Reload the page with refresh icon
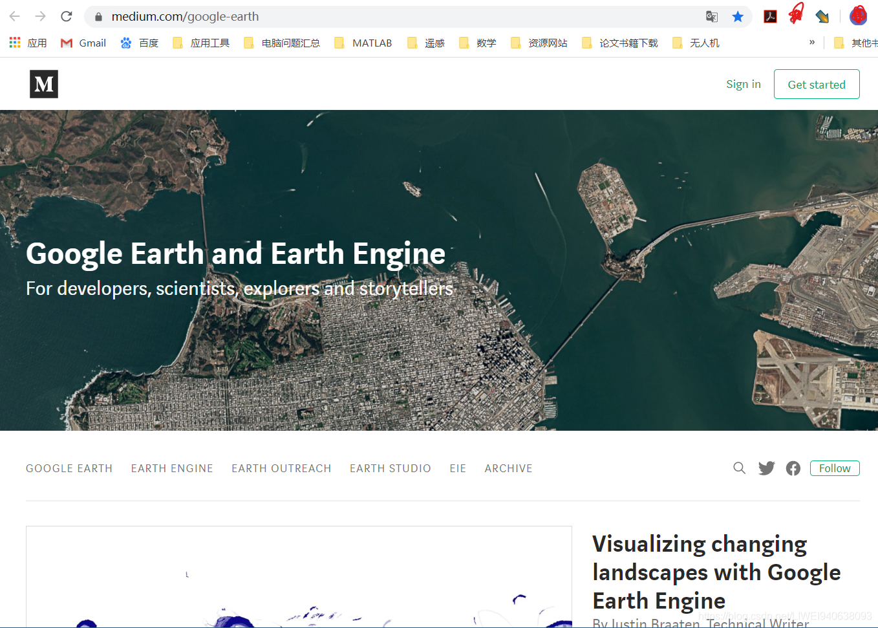The width and height of the screenshot is (878, 628). 66,16
